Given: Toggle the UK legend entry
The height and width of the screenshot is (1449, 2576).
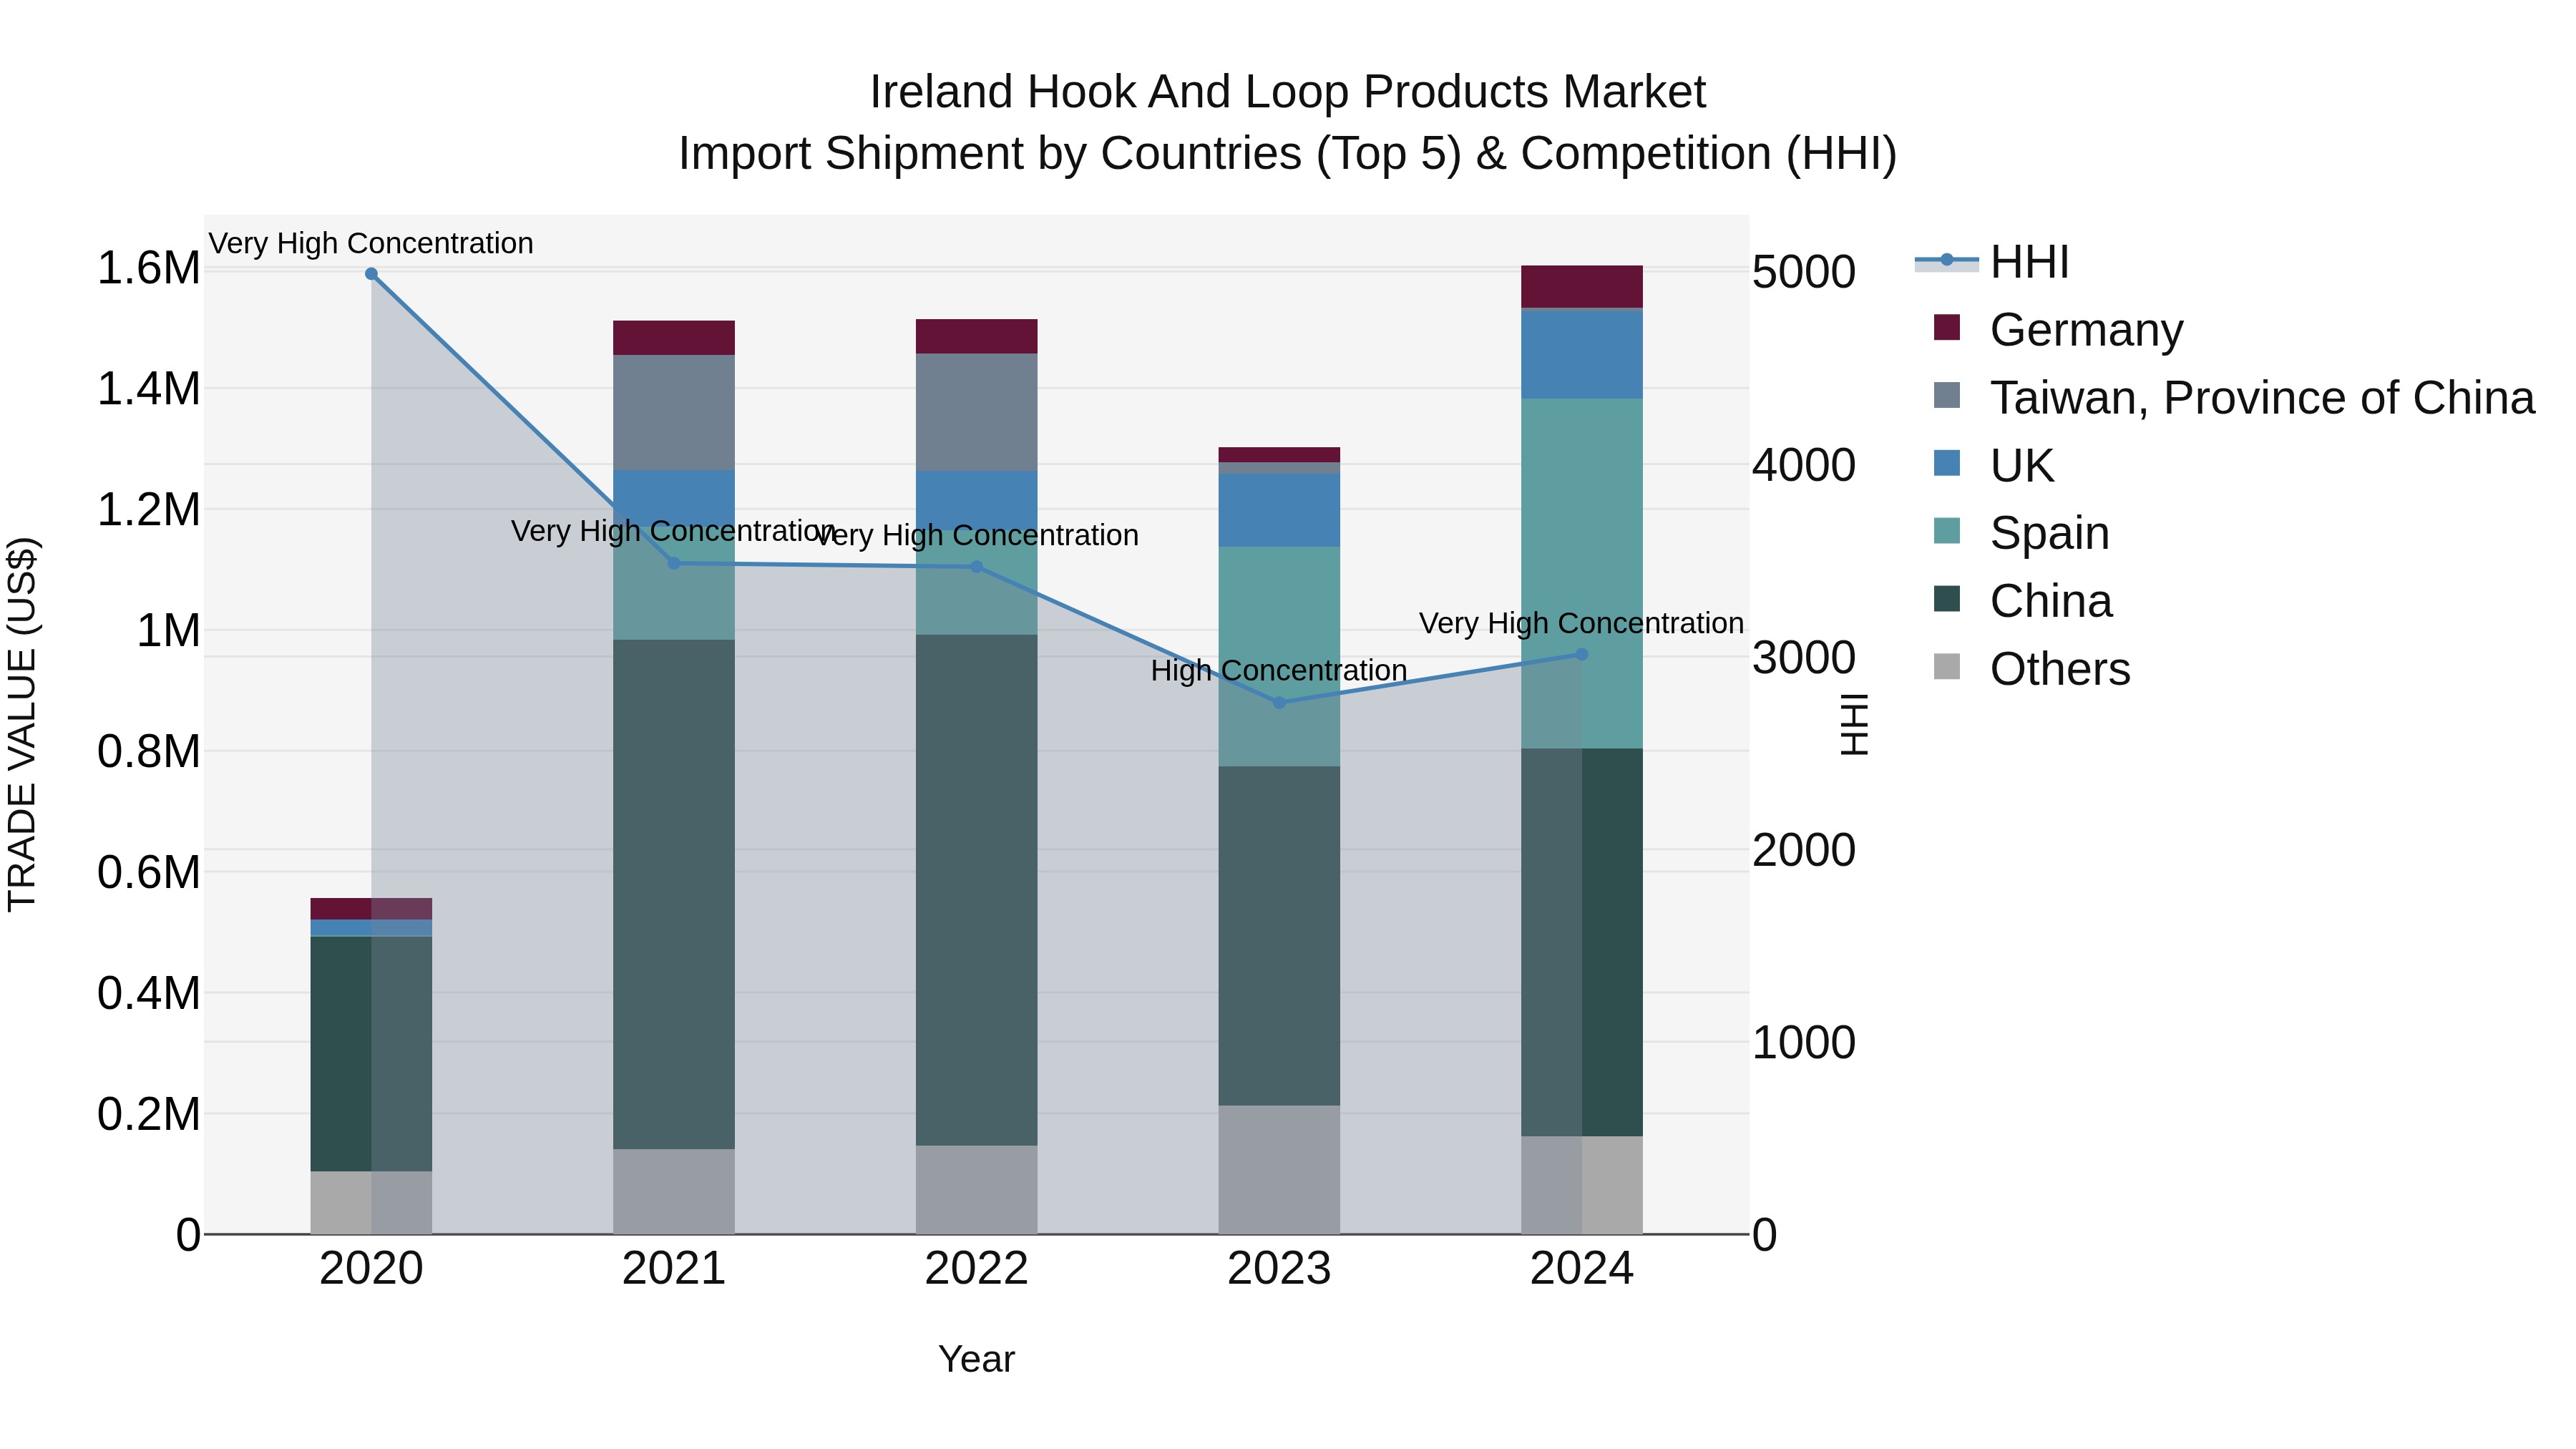Looking at the screenshot, I should click(1994, 465).
